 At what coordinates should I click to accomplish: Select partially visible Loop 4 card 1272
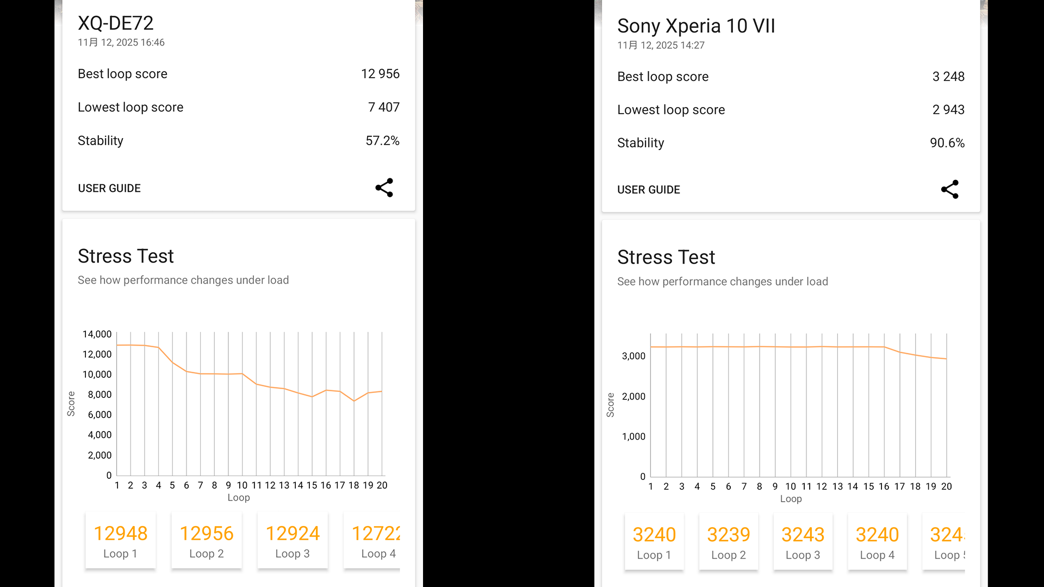(374, 541)
